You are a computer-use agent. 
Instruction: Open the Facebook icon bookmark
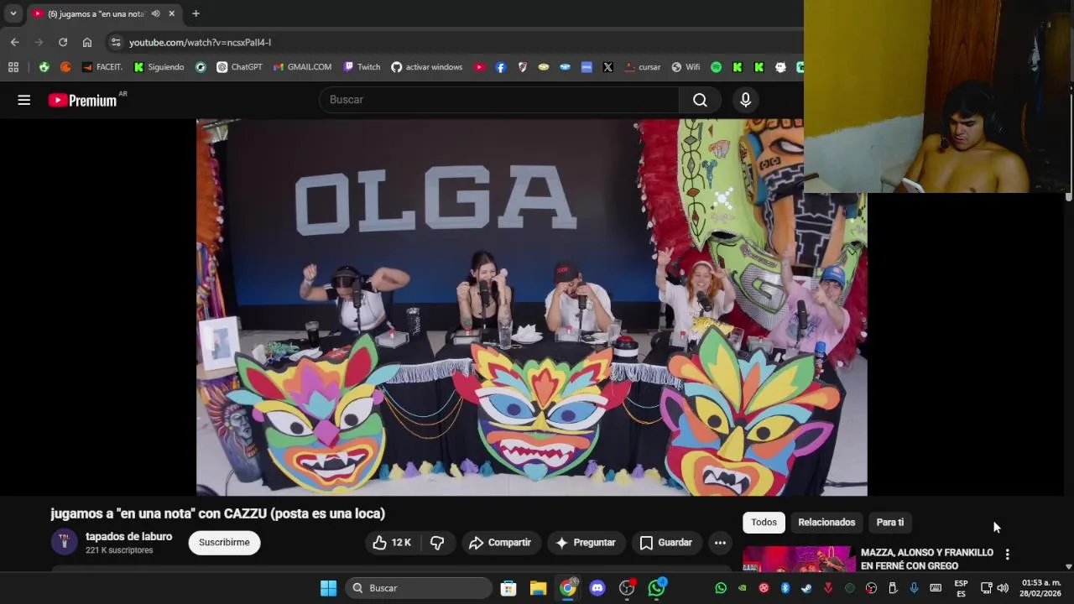501,67
